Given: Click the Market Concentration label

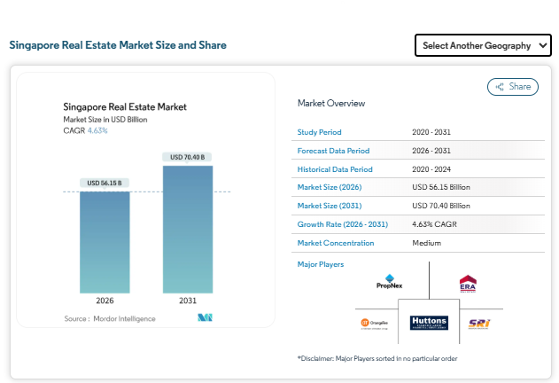Looking at the screenshot, I should pyautogui.click(x=336, y=243).
